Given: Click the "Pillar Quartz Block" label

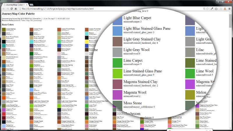Looking at the screenshot, I should click(x=68, y=125).
